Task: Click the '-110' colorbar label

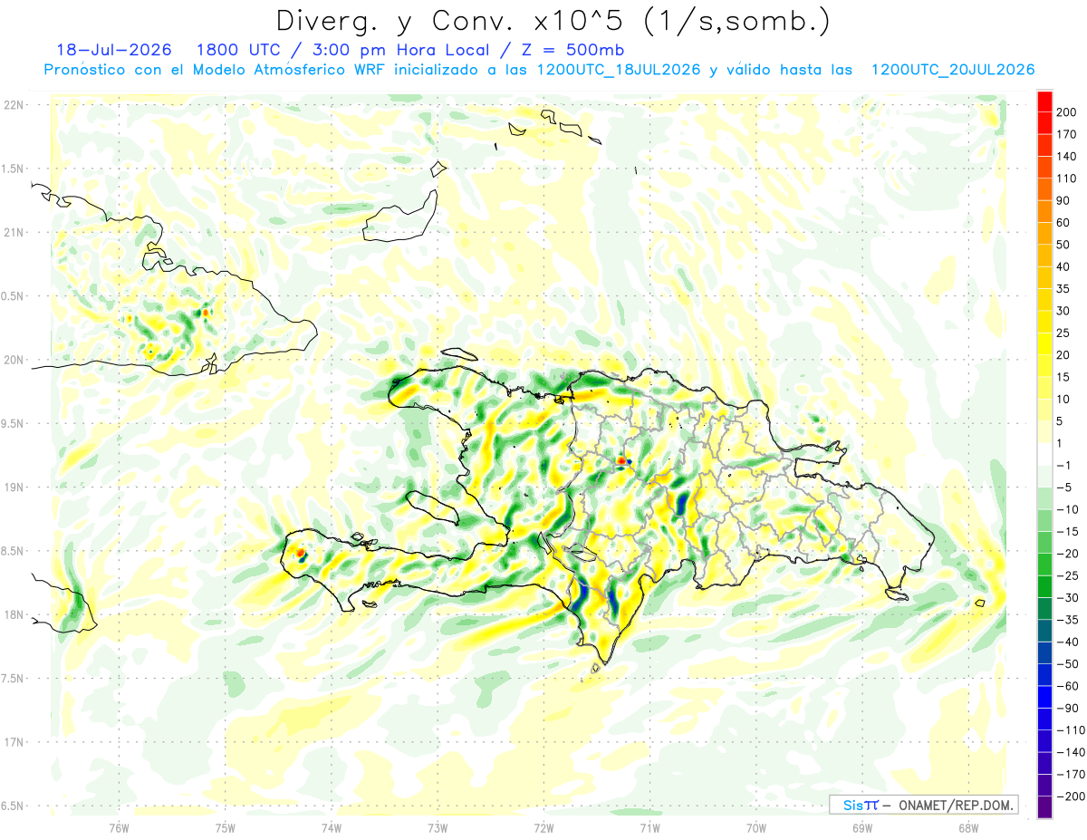Action: (x=1069, y=730)
